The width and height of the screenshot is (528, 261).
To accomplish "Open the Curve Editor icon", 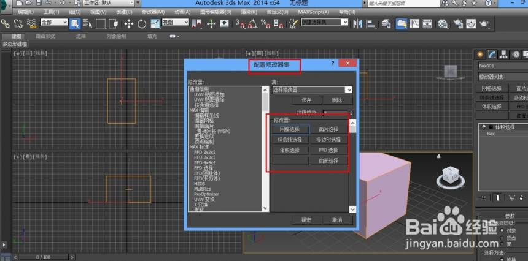I will 414,24.
